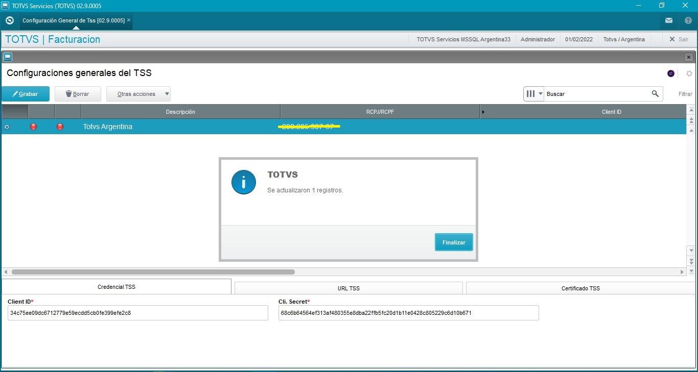Click the grid scroll-to-bottom arrow
The height and width of the screenshot is (372, 698).
click(691, 271)
